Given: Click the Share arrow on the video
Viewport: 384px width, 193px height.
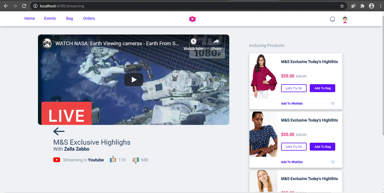Looking at the screenshot, I should (216, 42).
